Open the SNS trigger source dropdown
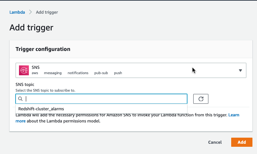 (x=131, y=70)
